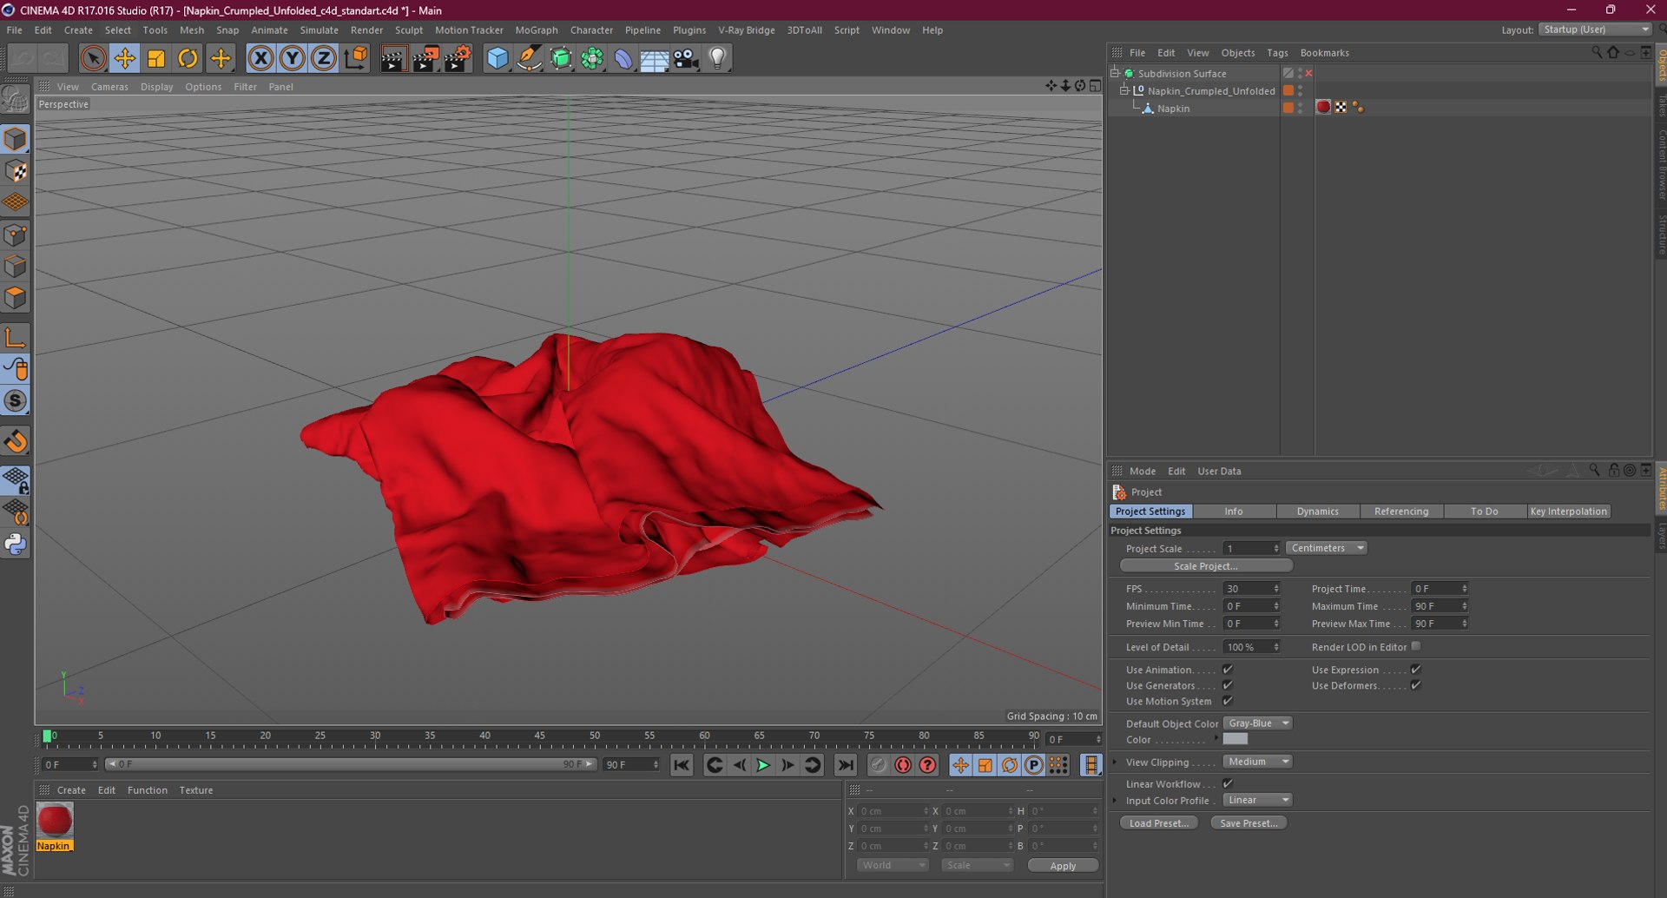Switch to Edges mode
This screenshot has height=898, width=1667.
pos(16,266)
